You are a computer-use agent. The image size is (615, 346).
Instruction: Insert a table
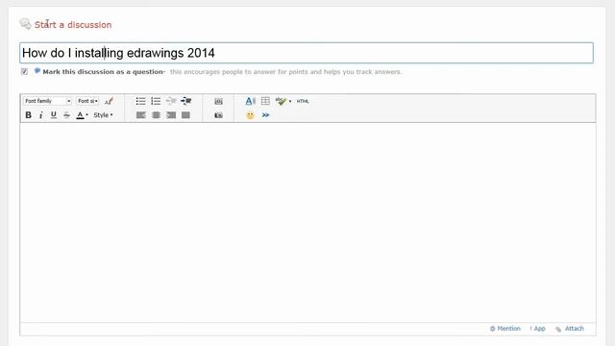click(x=265, y=101)
